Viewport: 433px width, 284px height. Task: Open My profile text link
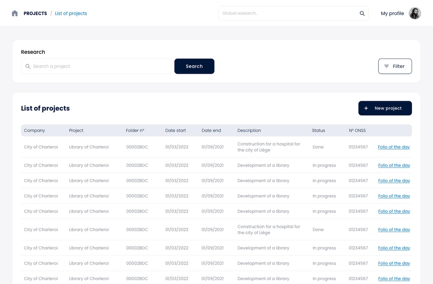(x=392, y=13)
